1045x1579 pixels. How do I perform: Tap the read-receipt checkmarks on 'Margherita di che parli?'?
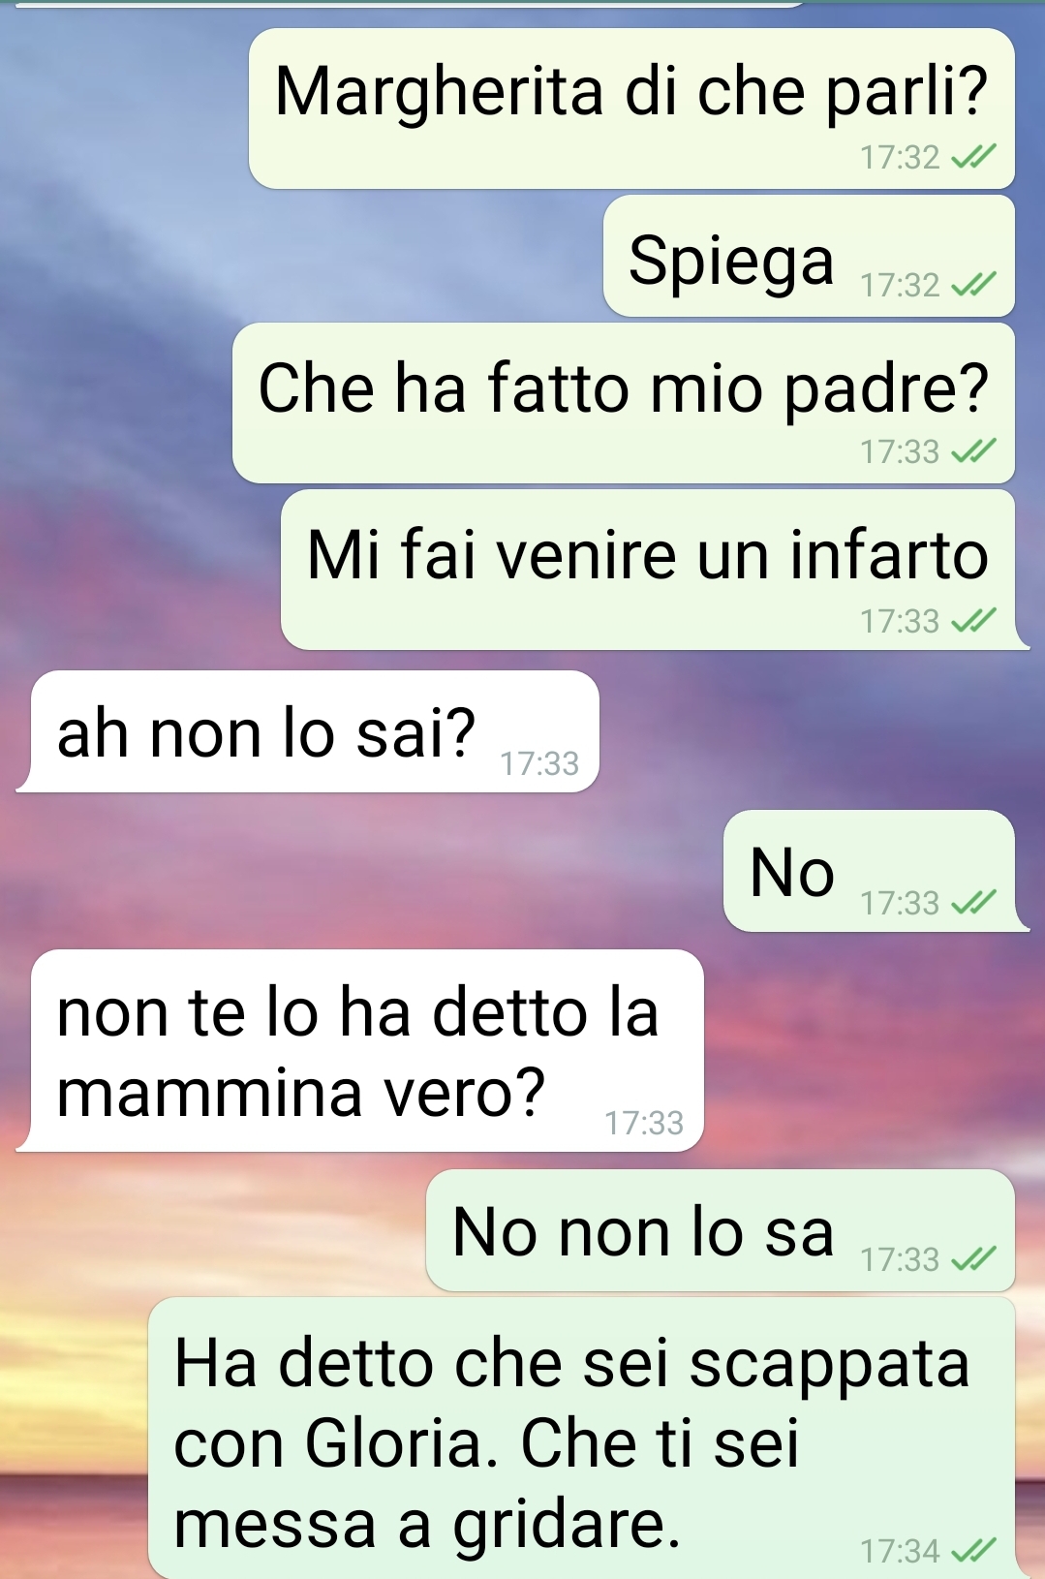point(973,157)
